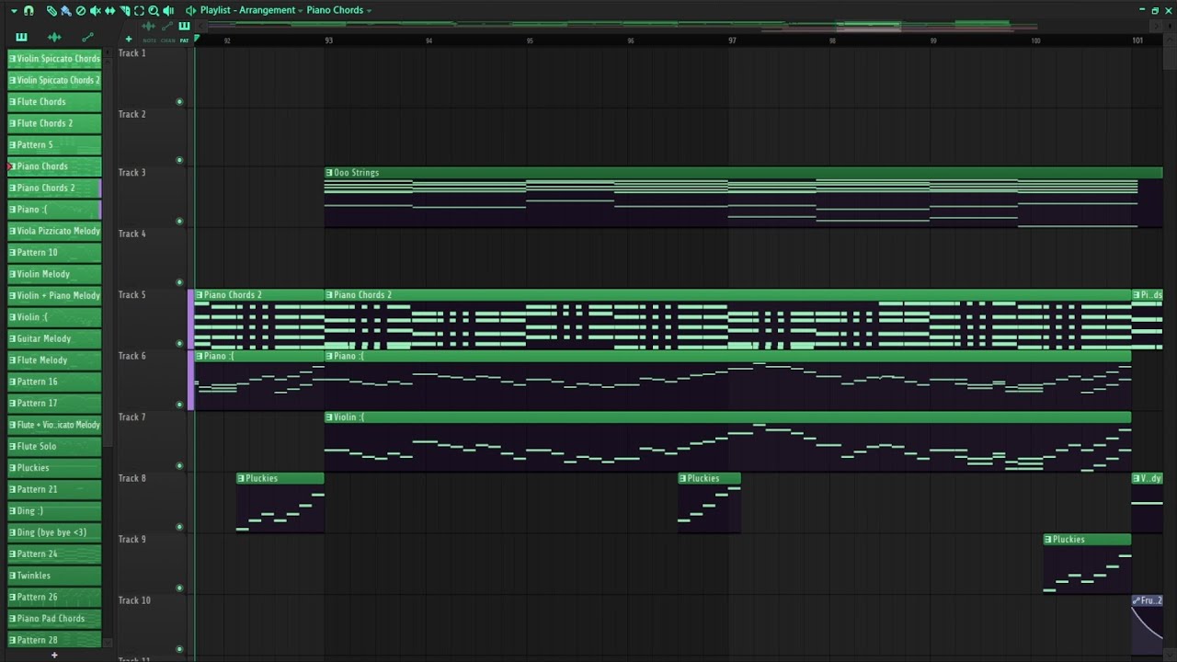Mute Track 10 with its green dot
1177x662 pixels.
click(179, 649)
